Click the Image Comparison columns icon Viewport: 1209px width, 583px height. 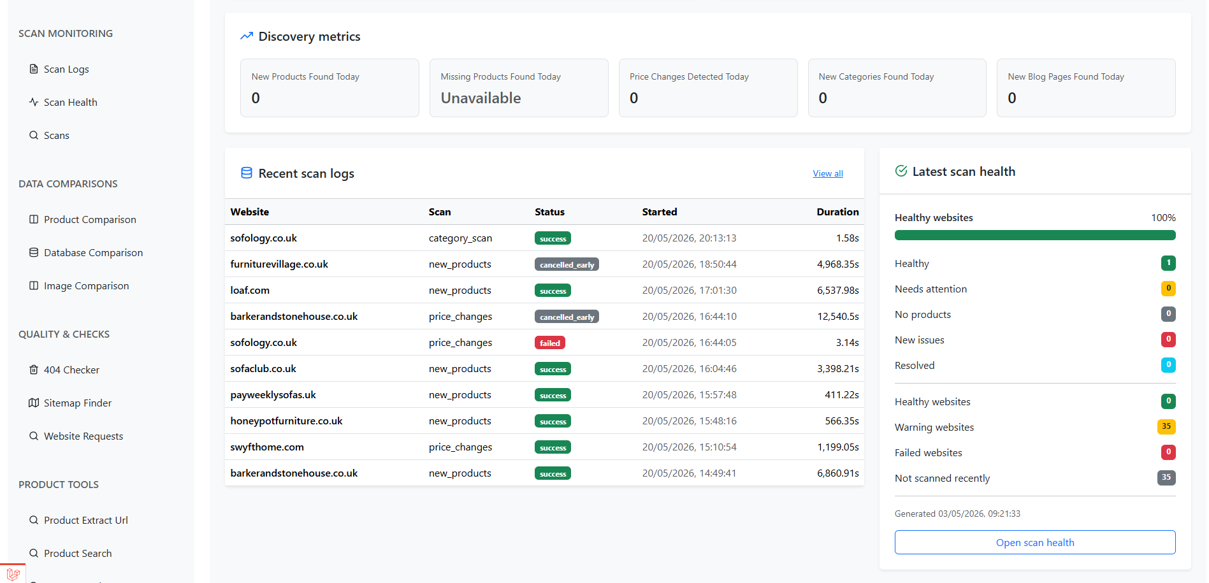coord(34,285)
